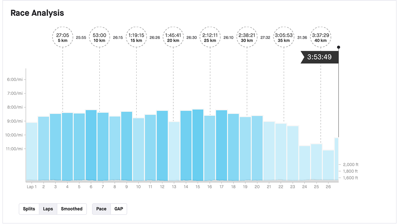This screenshot has height=224, width=399.
Task: Click the lap 6 pace bar
Action: pyautogui.click(x=91, y=145)
